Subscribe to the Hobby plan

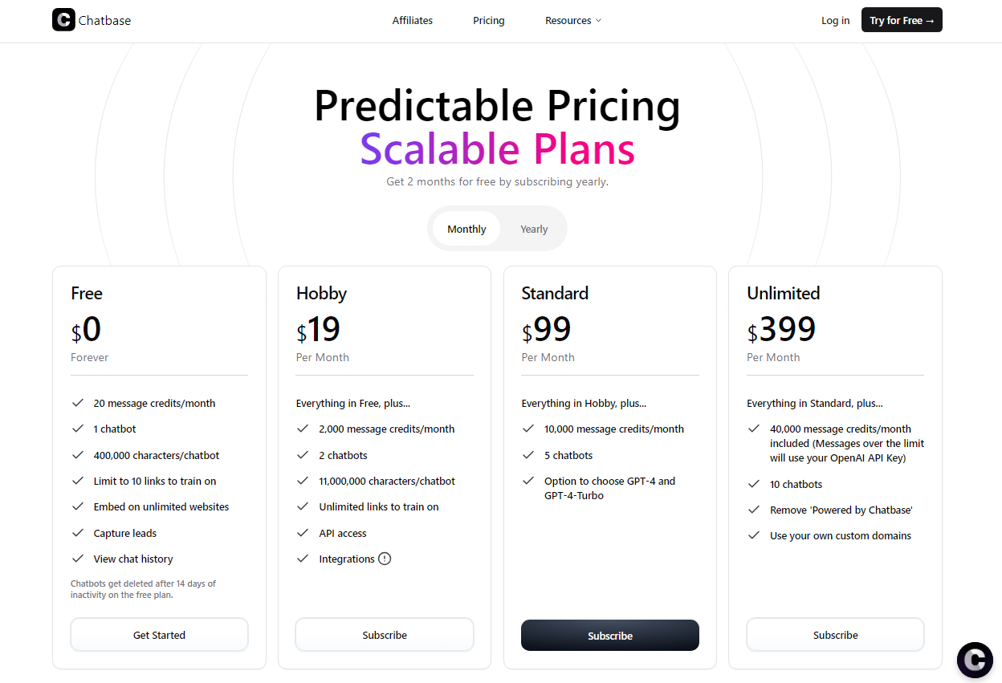coord(385,635)
